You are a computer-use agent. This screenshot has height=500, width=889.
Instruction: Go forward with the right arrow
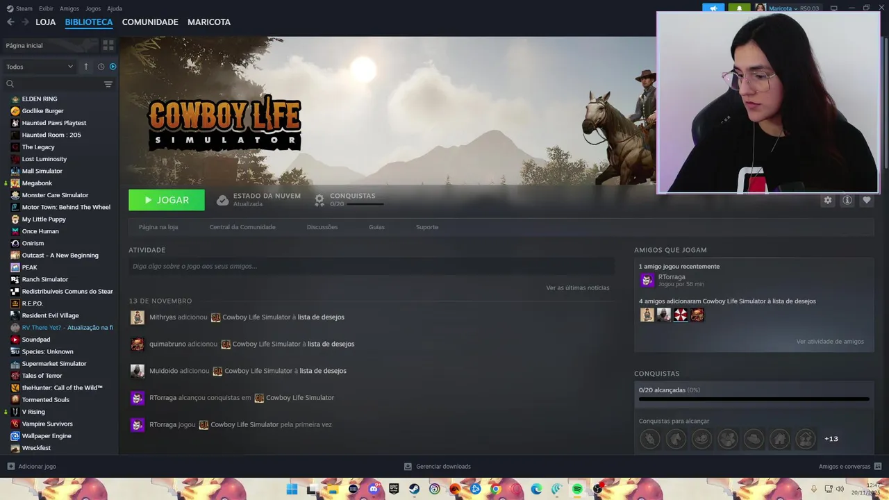pos(26,22)
